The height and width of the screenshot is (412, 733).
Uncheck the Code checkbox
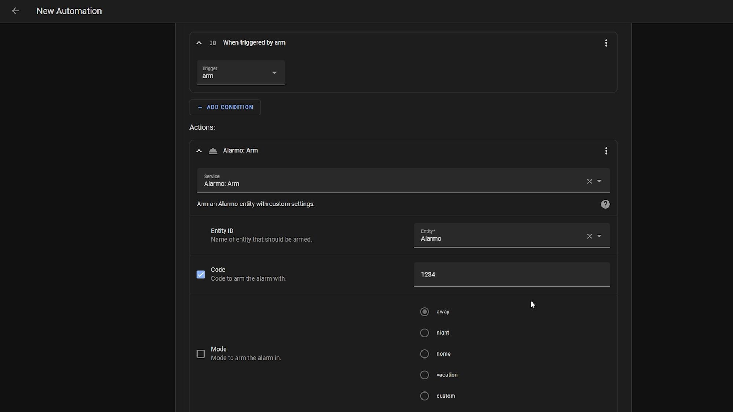[x=200, y=274]
